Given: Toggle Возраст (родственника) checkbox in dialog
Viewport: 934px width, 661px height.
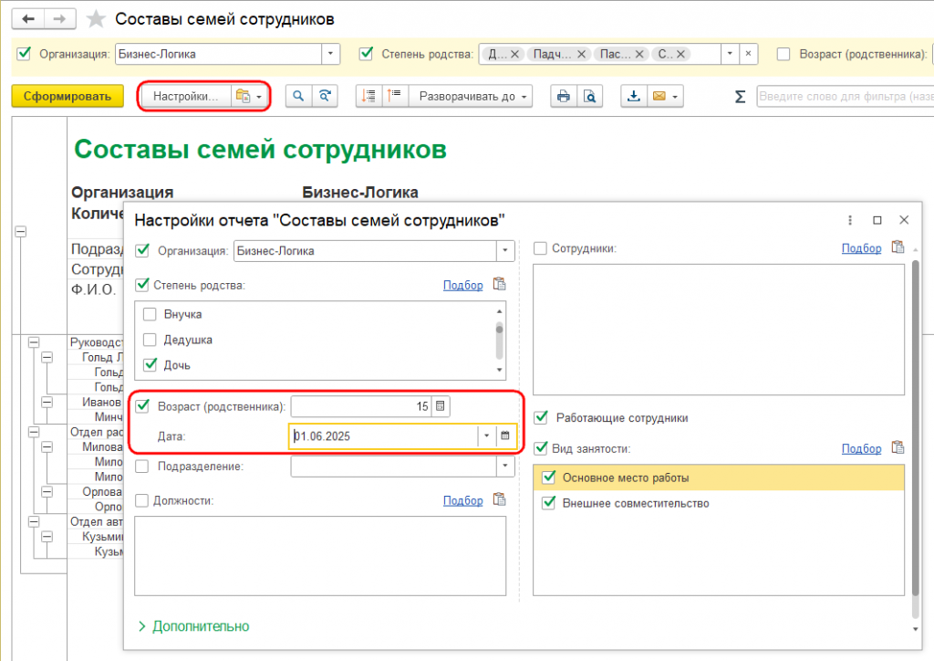Looking at the screenshot, I should 142,406.
